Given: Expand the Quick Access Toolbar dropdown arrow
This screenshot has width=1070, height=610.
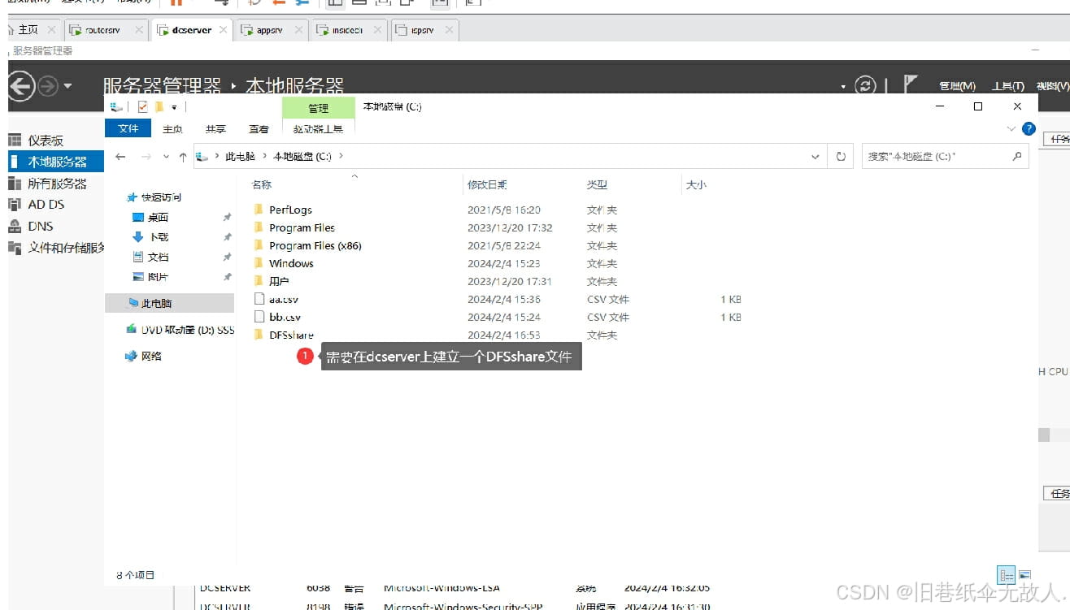Looking at the screenshot, I should coord(173,106).
